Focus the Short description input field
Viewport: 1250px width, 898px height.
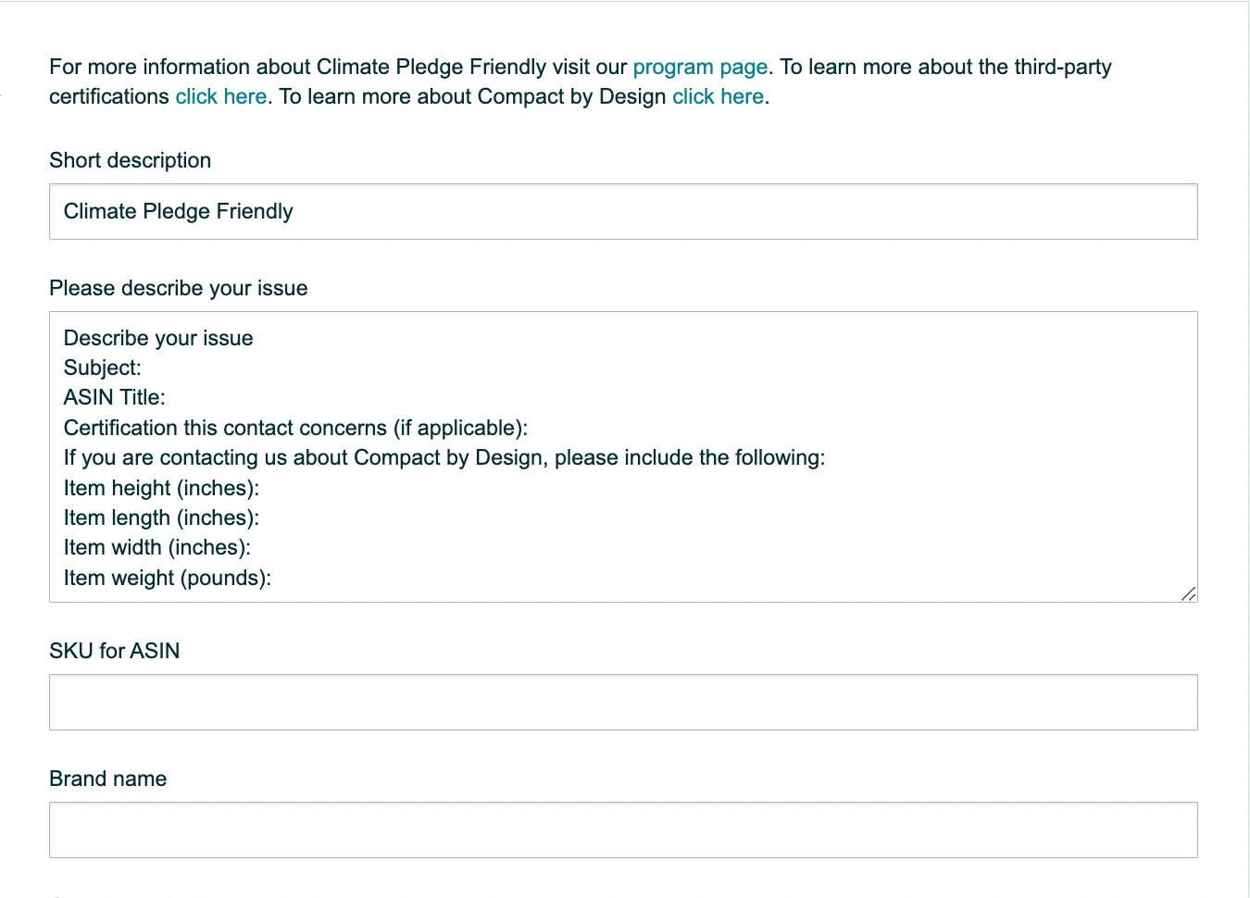[x=623, y=212]
